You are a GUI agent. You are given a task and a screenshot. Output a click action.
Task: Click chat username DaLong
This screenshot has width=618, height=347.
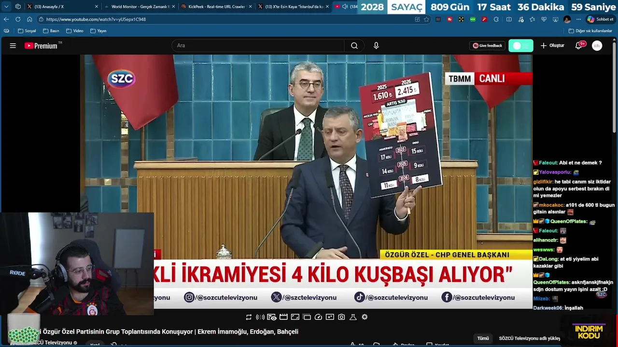tap(548, 259)
